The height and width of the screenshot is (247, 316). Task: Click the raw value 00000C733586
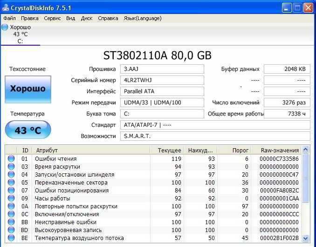click(279, 159)
